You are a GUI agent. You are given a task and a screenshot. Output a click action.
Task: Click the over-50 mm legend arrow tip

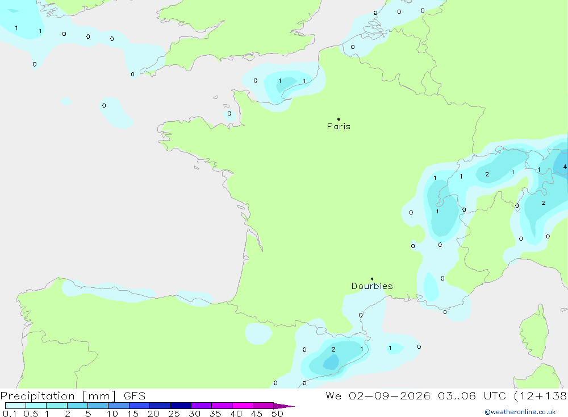[x=285, y=406]
